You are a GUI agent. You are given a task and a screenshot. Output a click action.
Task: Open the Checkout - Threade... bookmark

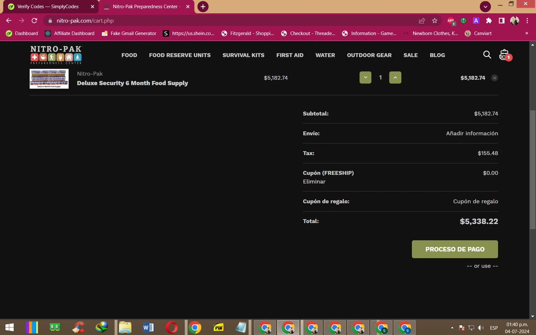pos(308,33)
